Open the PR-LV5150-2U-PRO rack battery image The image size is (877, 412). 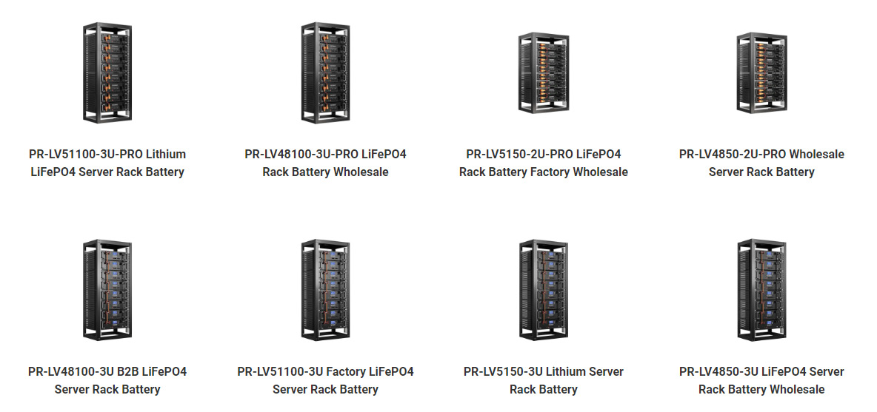pos(544,72)
